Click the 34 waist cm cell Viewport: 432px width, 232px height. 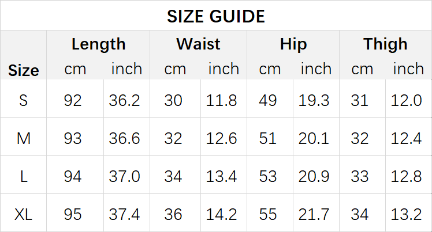tap(173, 176)
